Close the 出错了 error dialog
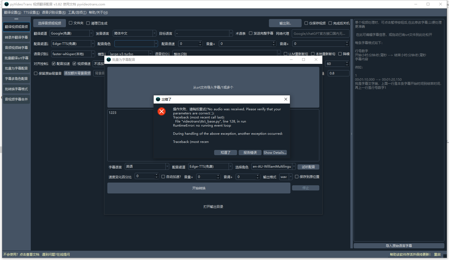 click(286, 99)
